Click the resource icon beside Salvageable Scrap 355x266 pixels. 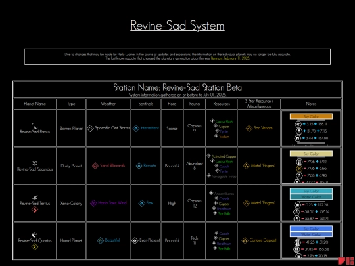coord(209,175)
